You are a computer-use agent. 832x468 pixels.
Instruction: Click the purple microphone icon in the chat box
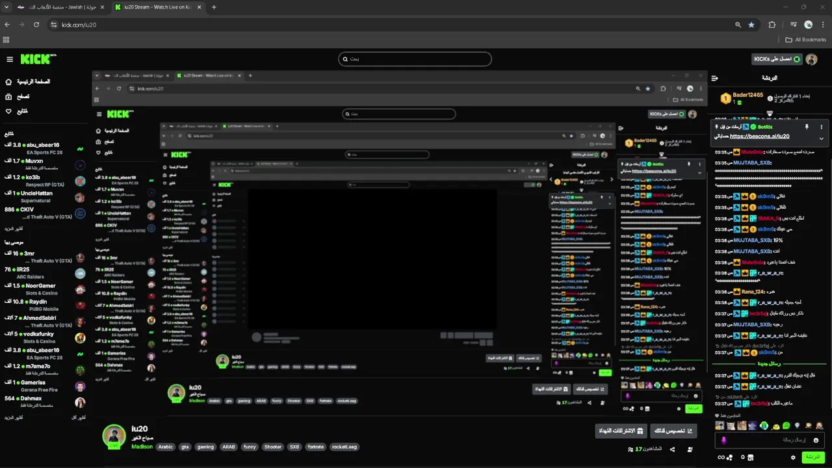724,440
